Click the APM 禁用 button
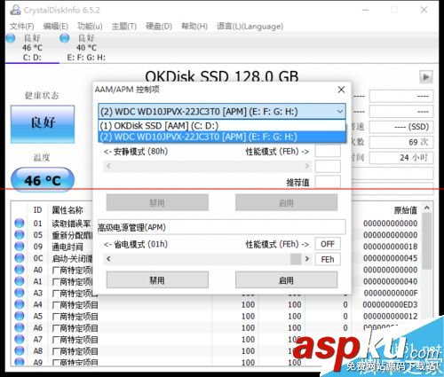Viewport: 444px width, 377px height. pyautogui.click(x=157, y=279)
